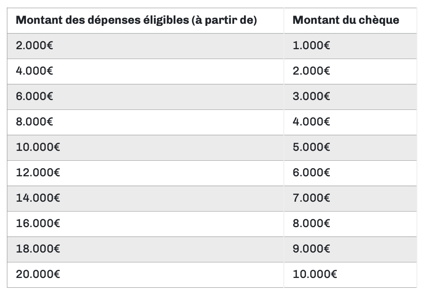Select the 7.000€ cheque amount cell

pos(311,198)
